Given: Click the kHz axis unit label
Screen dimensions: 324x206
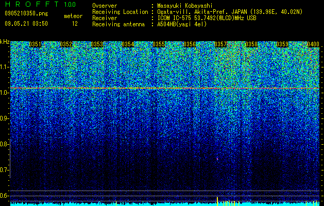Looking at the screenshot, I should (5, 42).
